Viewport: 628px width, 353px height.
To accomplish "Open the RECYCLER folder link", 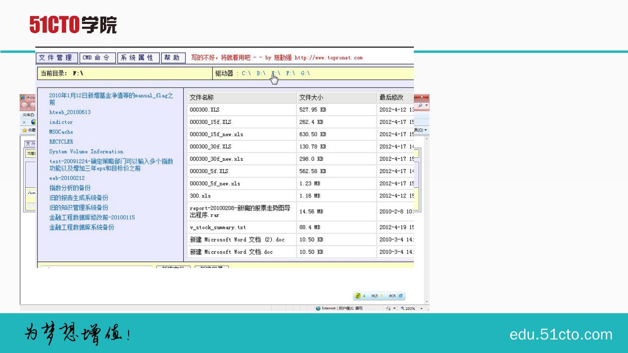I will (61, 142).
